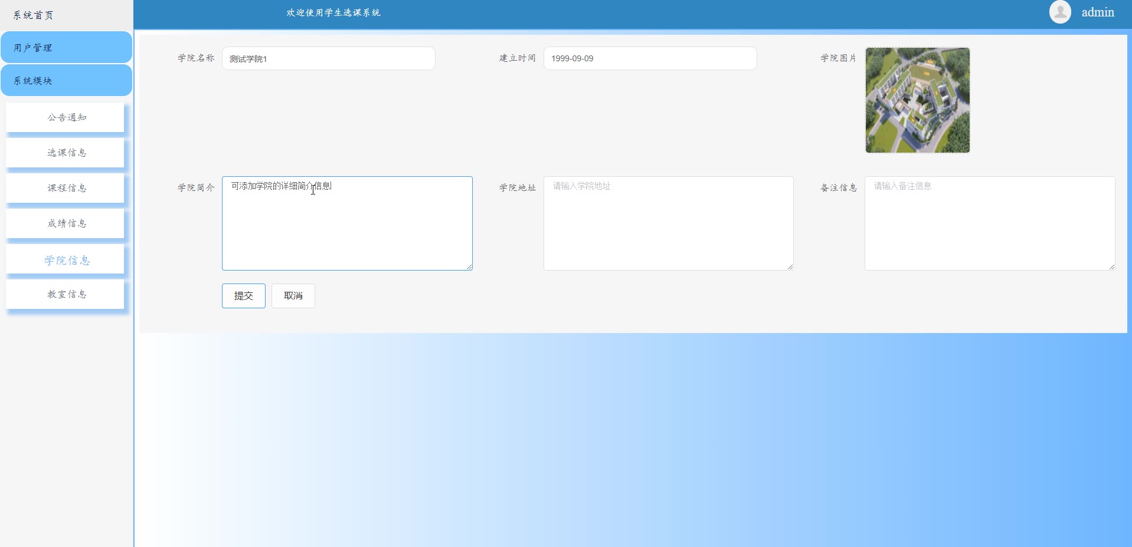Click the 备注信息 textarea resize handle

(x=1112, y=267)
